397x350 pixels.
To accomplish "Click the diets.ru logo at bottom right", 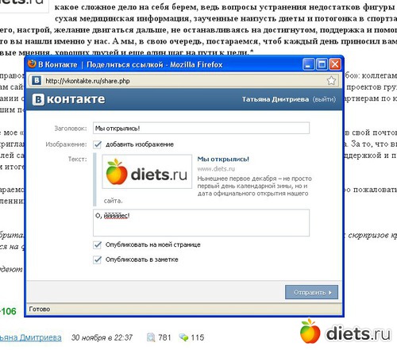I will point(345,332).
